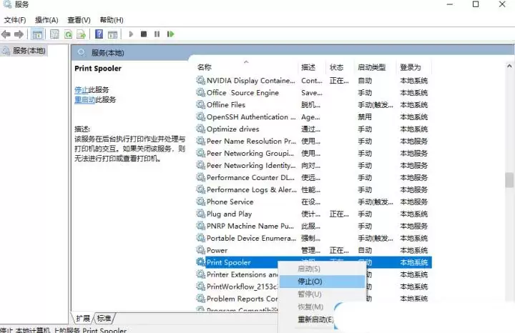This screenshot has height=333, width=515.
Task: Click gear icon of NVIDIA Display Container service
Action: (x=201, y=80)
